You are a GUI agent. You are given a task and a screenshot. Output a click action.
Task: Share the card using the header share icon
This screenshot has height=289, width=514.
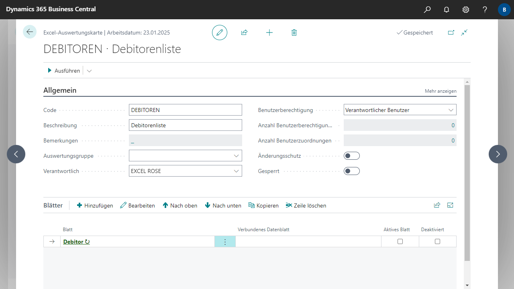coord(244,33)
